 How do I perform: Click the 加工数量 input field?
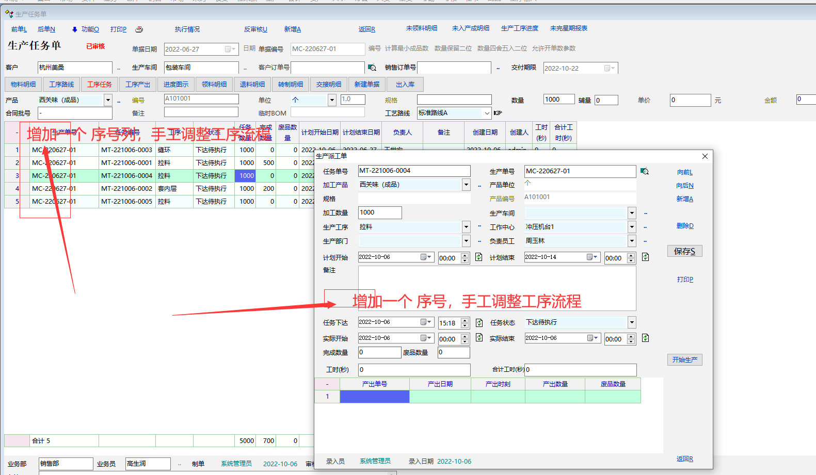pyautogui.click(x=379, y=212)
